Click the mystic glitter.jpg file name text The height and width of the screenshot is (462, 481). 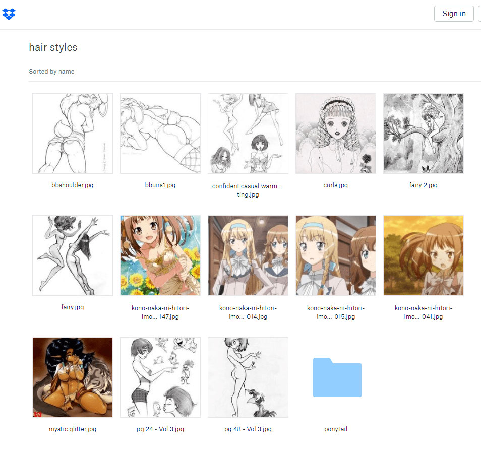tap(73, 429)
